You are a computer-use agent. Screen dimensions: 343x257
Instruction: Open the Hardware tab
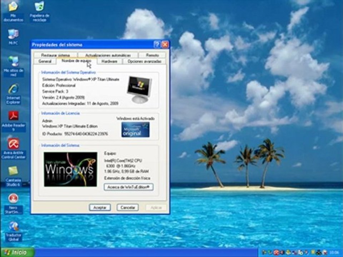[x=110, y=61]
